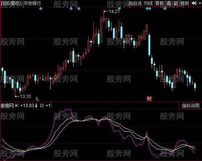Image resolution: width=202 pixels, height=161 pixels.
Task: Click the 14.21 highest price label
Action: tap(114, 12)
